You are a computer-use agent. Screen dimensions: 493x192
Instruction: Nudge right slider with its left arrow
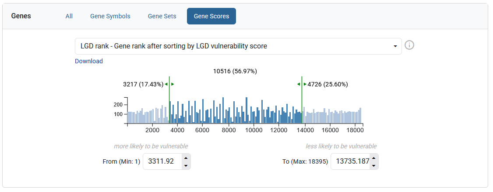(299, 84)
